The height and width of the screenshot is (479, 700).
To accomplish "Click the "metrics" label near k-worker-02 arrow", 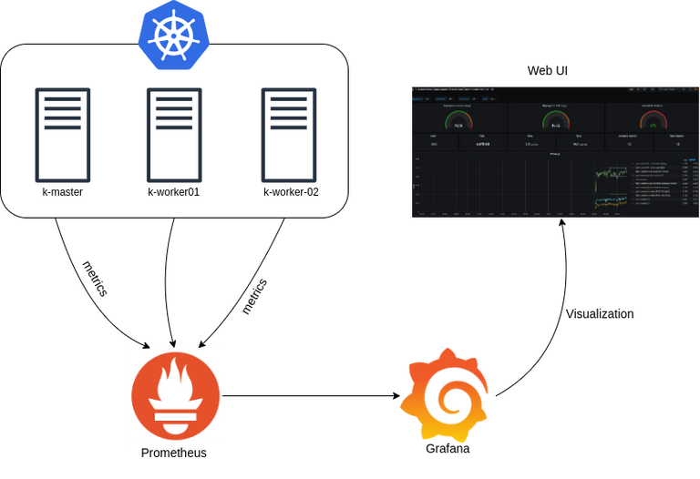I will click(254, 297).
